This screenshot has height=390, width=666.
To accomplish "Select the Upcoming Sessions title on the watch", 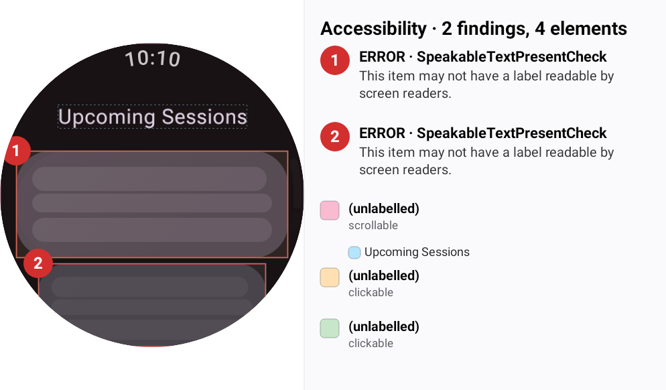I will pyautogui.click(x=153, y=117).
